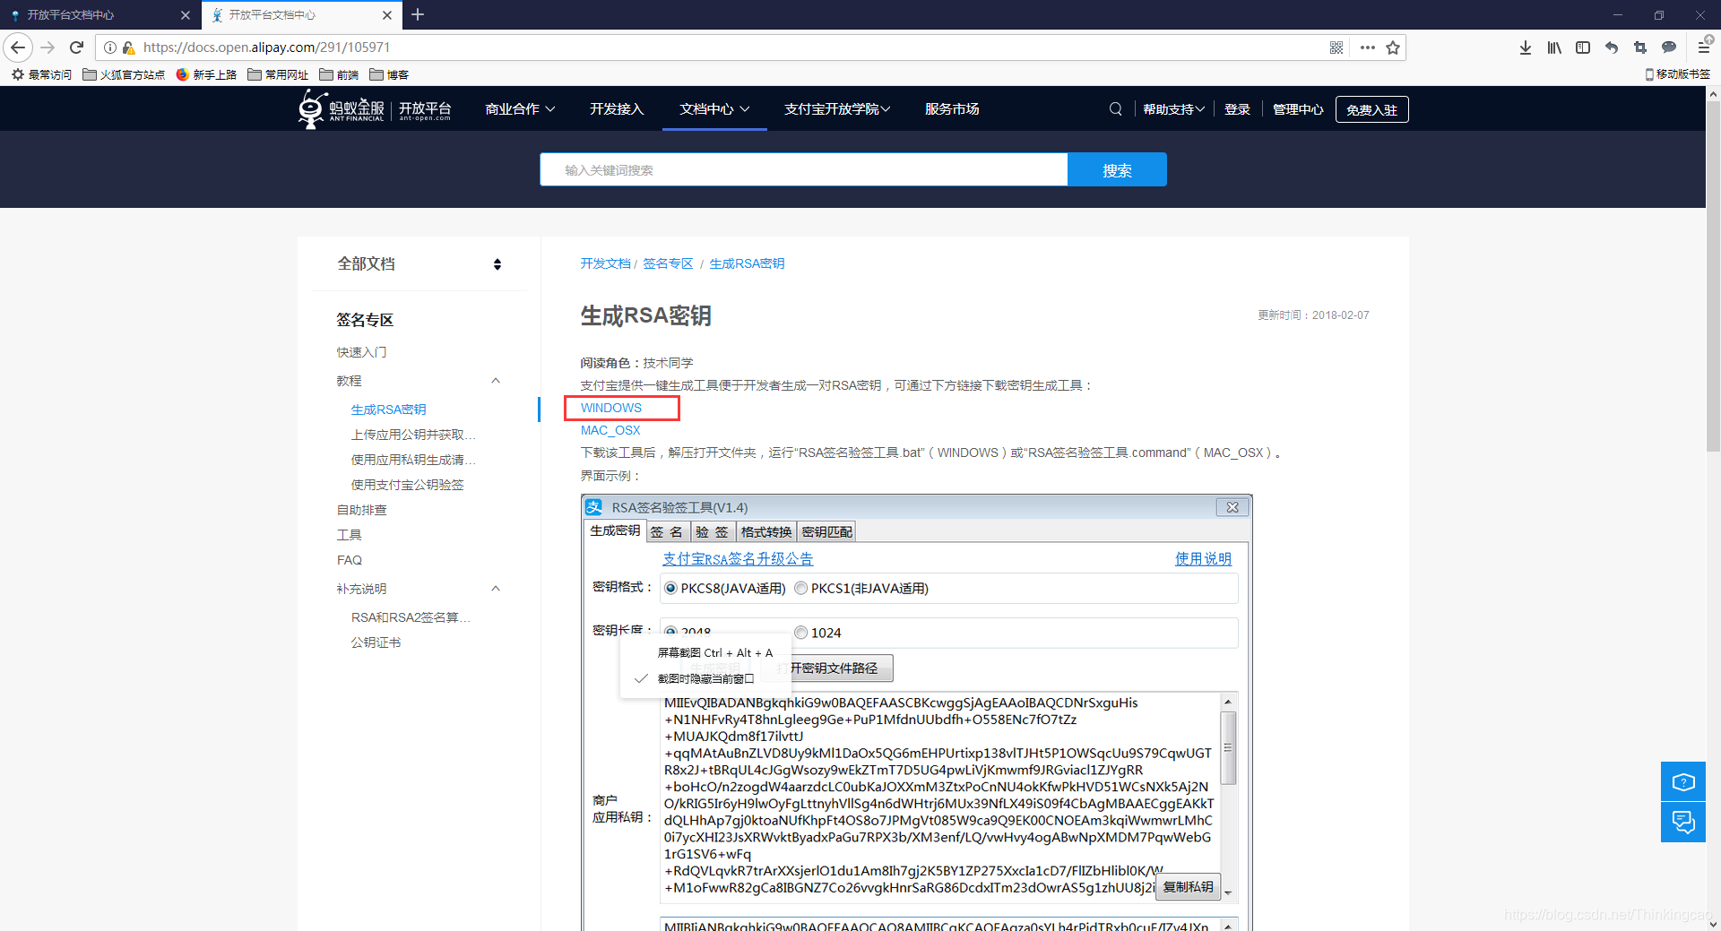Open FAQ in sidebar
Image resolution: width=1721 pixels, height=931 pixels.
350,560
